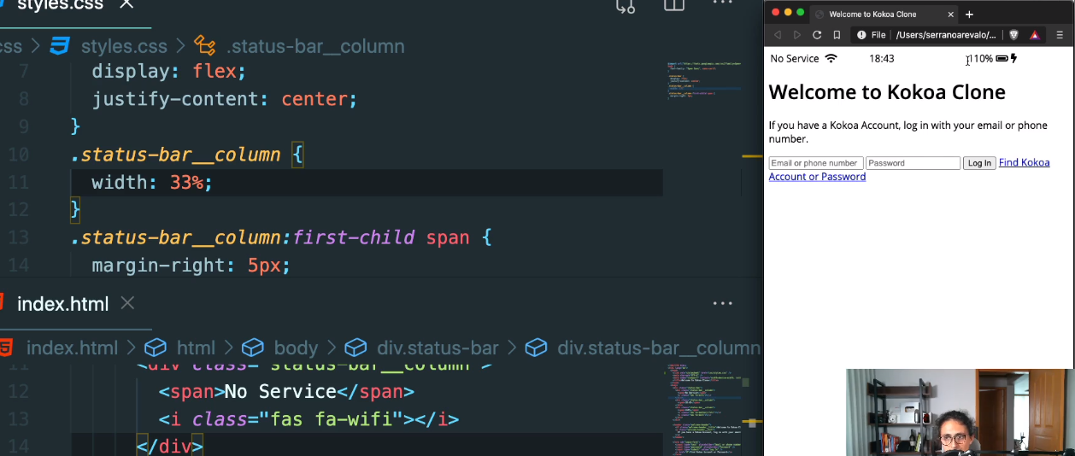
Task: Open .status-bar__column breadcrumb symbol in styles.css
Action: tap(315, 46)
